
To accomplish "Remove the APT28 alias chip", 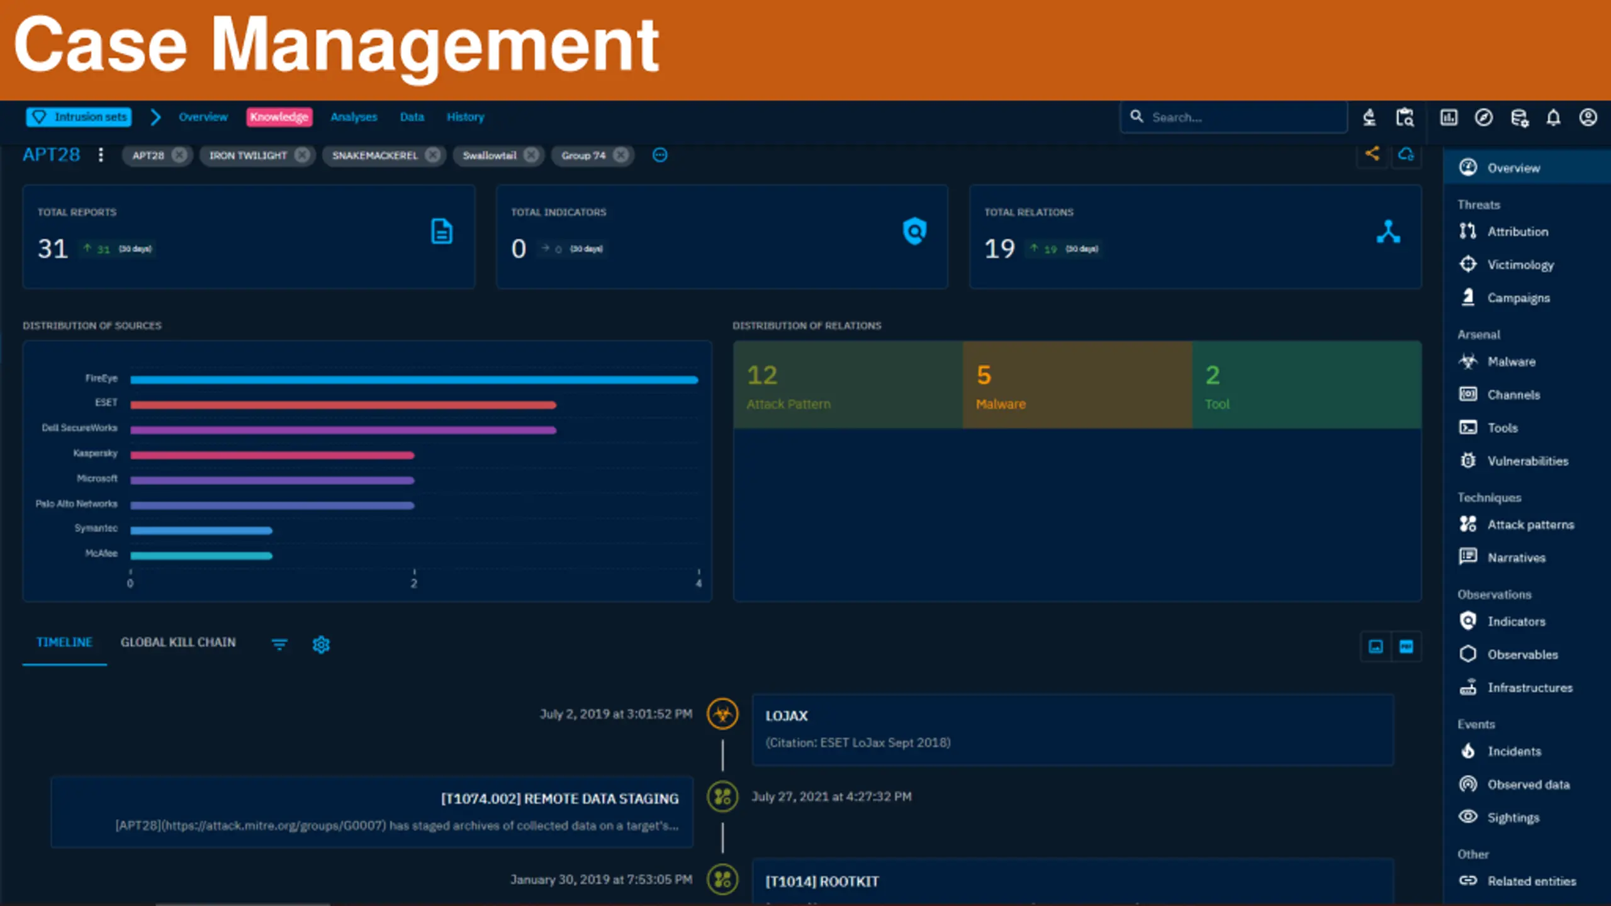I will coord(179,155).
